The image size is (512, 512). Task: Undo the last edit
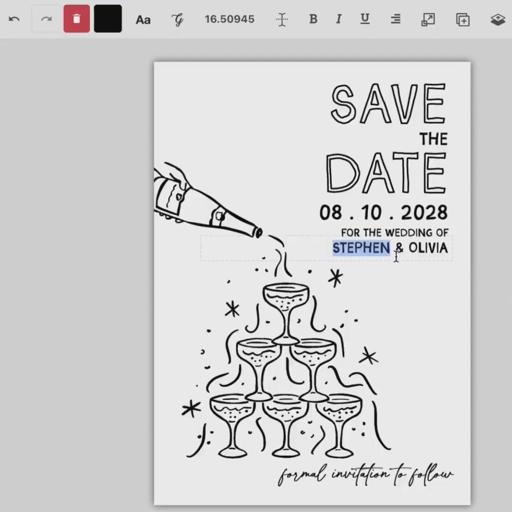click(14, 19)
